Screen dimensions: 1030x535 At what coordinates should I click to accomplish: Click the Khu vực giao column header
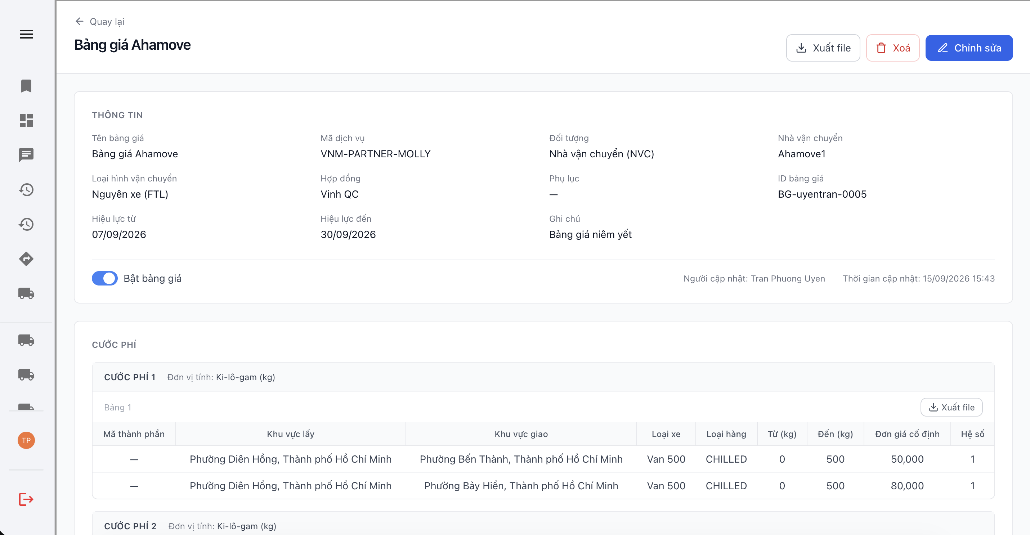click(x=521, y=434)
